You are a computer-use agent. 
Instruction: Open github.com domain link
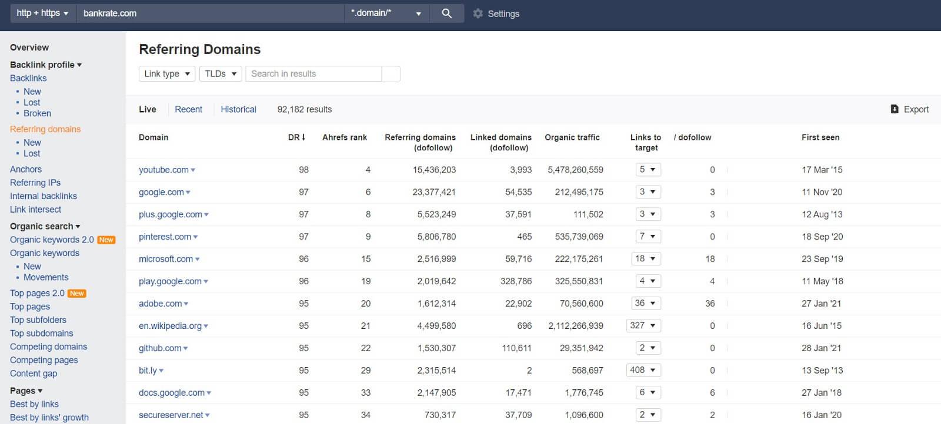(x=160, y=348)
